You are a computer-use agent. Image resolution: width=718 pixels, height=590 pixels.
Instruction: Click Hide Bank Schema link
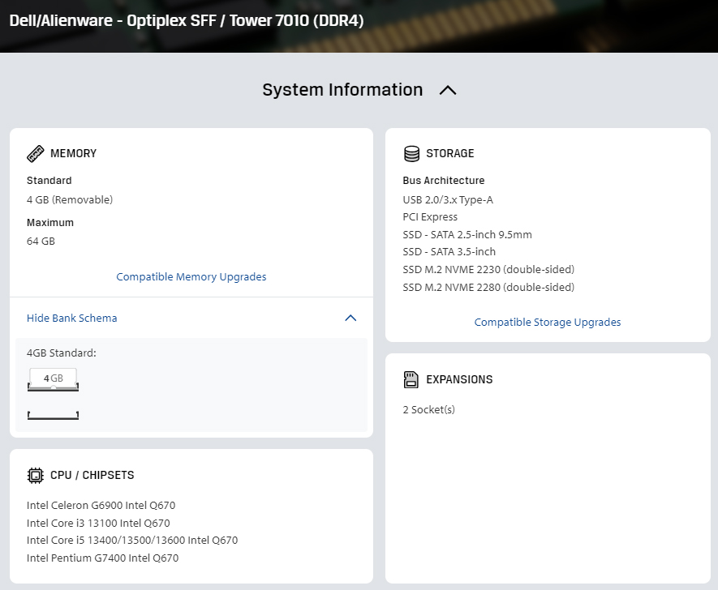pyautogui.click(x=72, y=318)
